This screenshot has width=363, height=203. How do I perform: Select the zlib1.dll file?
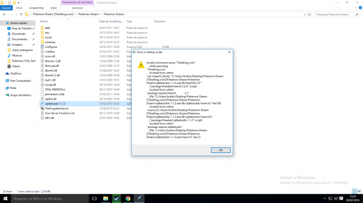50,118
